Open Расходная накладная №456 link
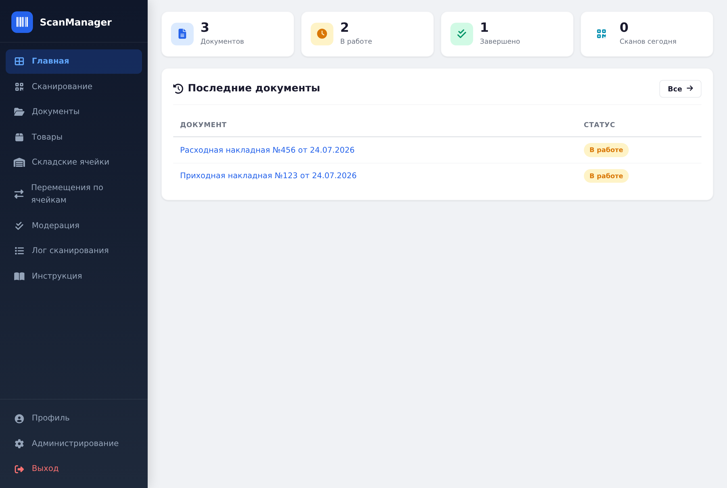The width and height of the screenshot is (727, 488). (x=267, y=150)
